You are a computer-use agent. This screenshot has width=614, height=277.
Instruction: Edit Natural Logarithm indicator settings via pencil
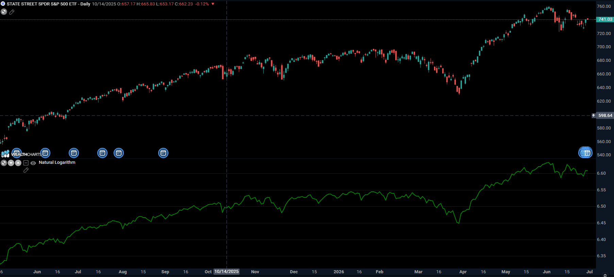[x=26, y=170]
